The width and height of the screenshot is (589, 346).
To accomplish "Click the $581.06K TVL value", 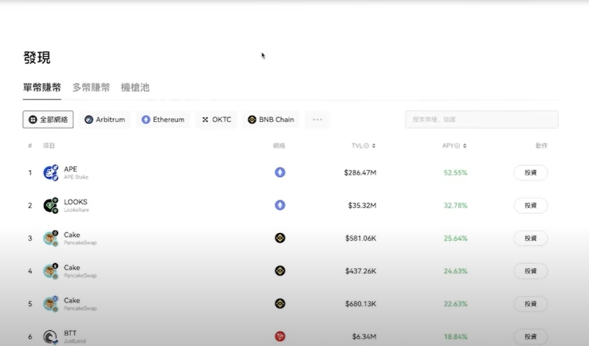I will pyautogui.click(x=361, y=238).
